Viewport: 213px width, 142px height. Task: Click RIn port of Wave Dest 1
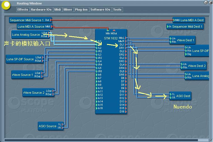point(171,42)
